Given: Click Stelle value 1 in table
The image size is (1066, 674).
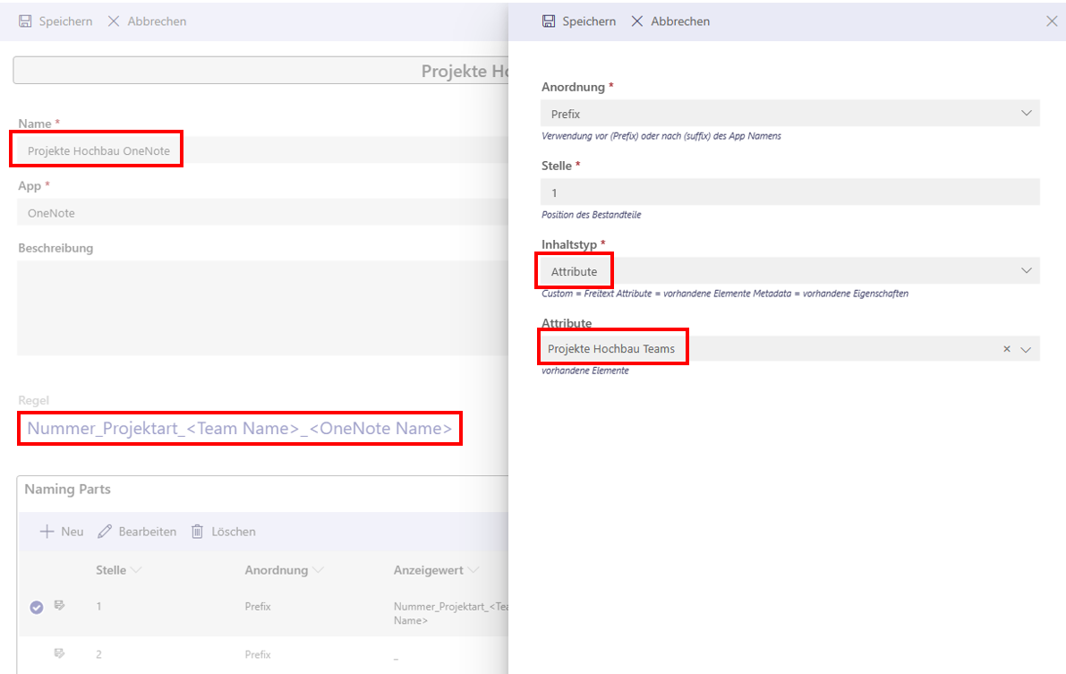Looking at the screenshot, I should click(98, 606).
